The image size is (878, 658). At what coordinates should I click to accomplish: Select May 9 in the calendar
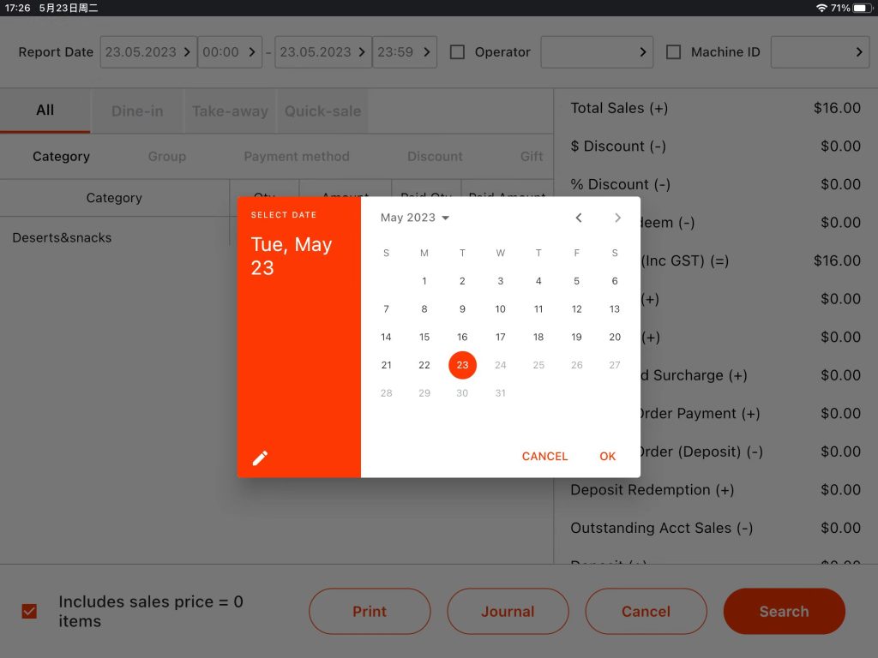(x=462, y=308)
